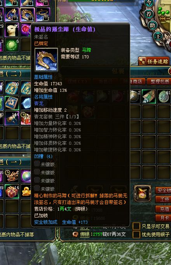171x265 pixels.
Task: Click the alpaca item icon in inventory
Action: pos(12,30)
